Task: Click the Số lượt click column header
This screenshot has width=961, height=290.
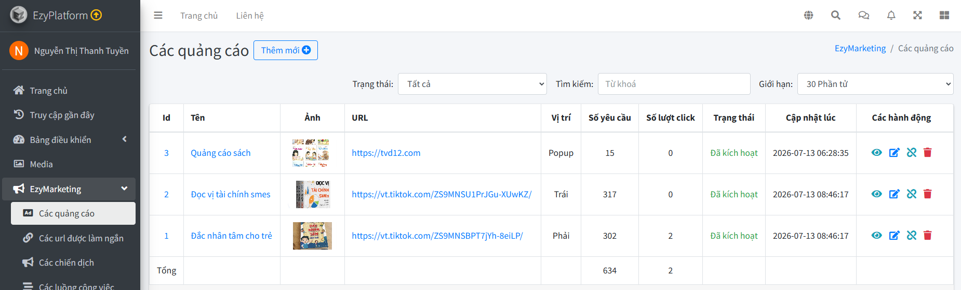Action: pos(671,118)
